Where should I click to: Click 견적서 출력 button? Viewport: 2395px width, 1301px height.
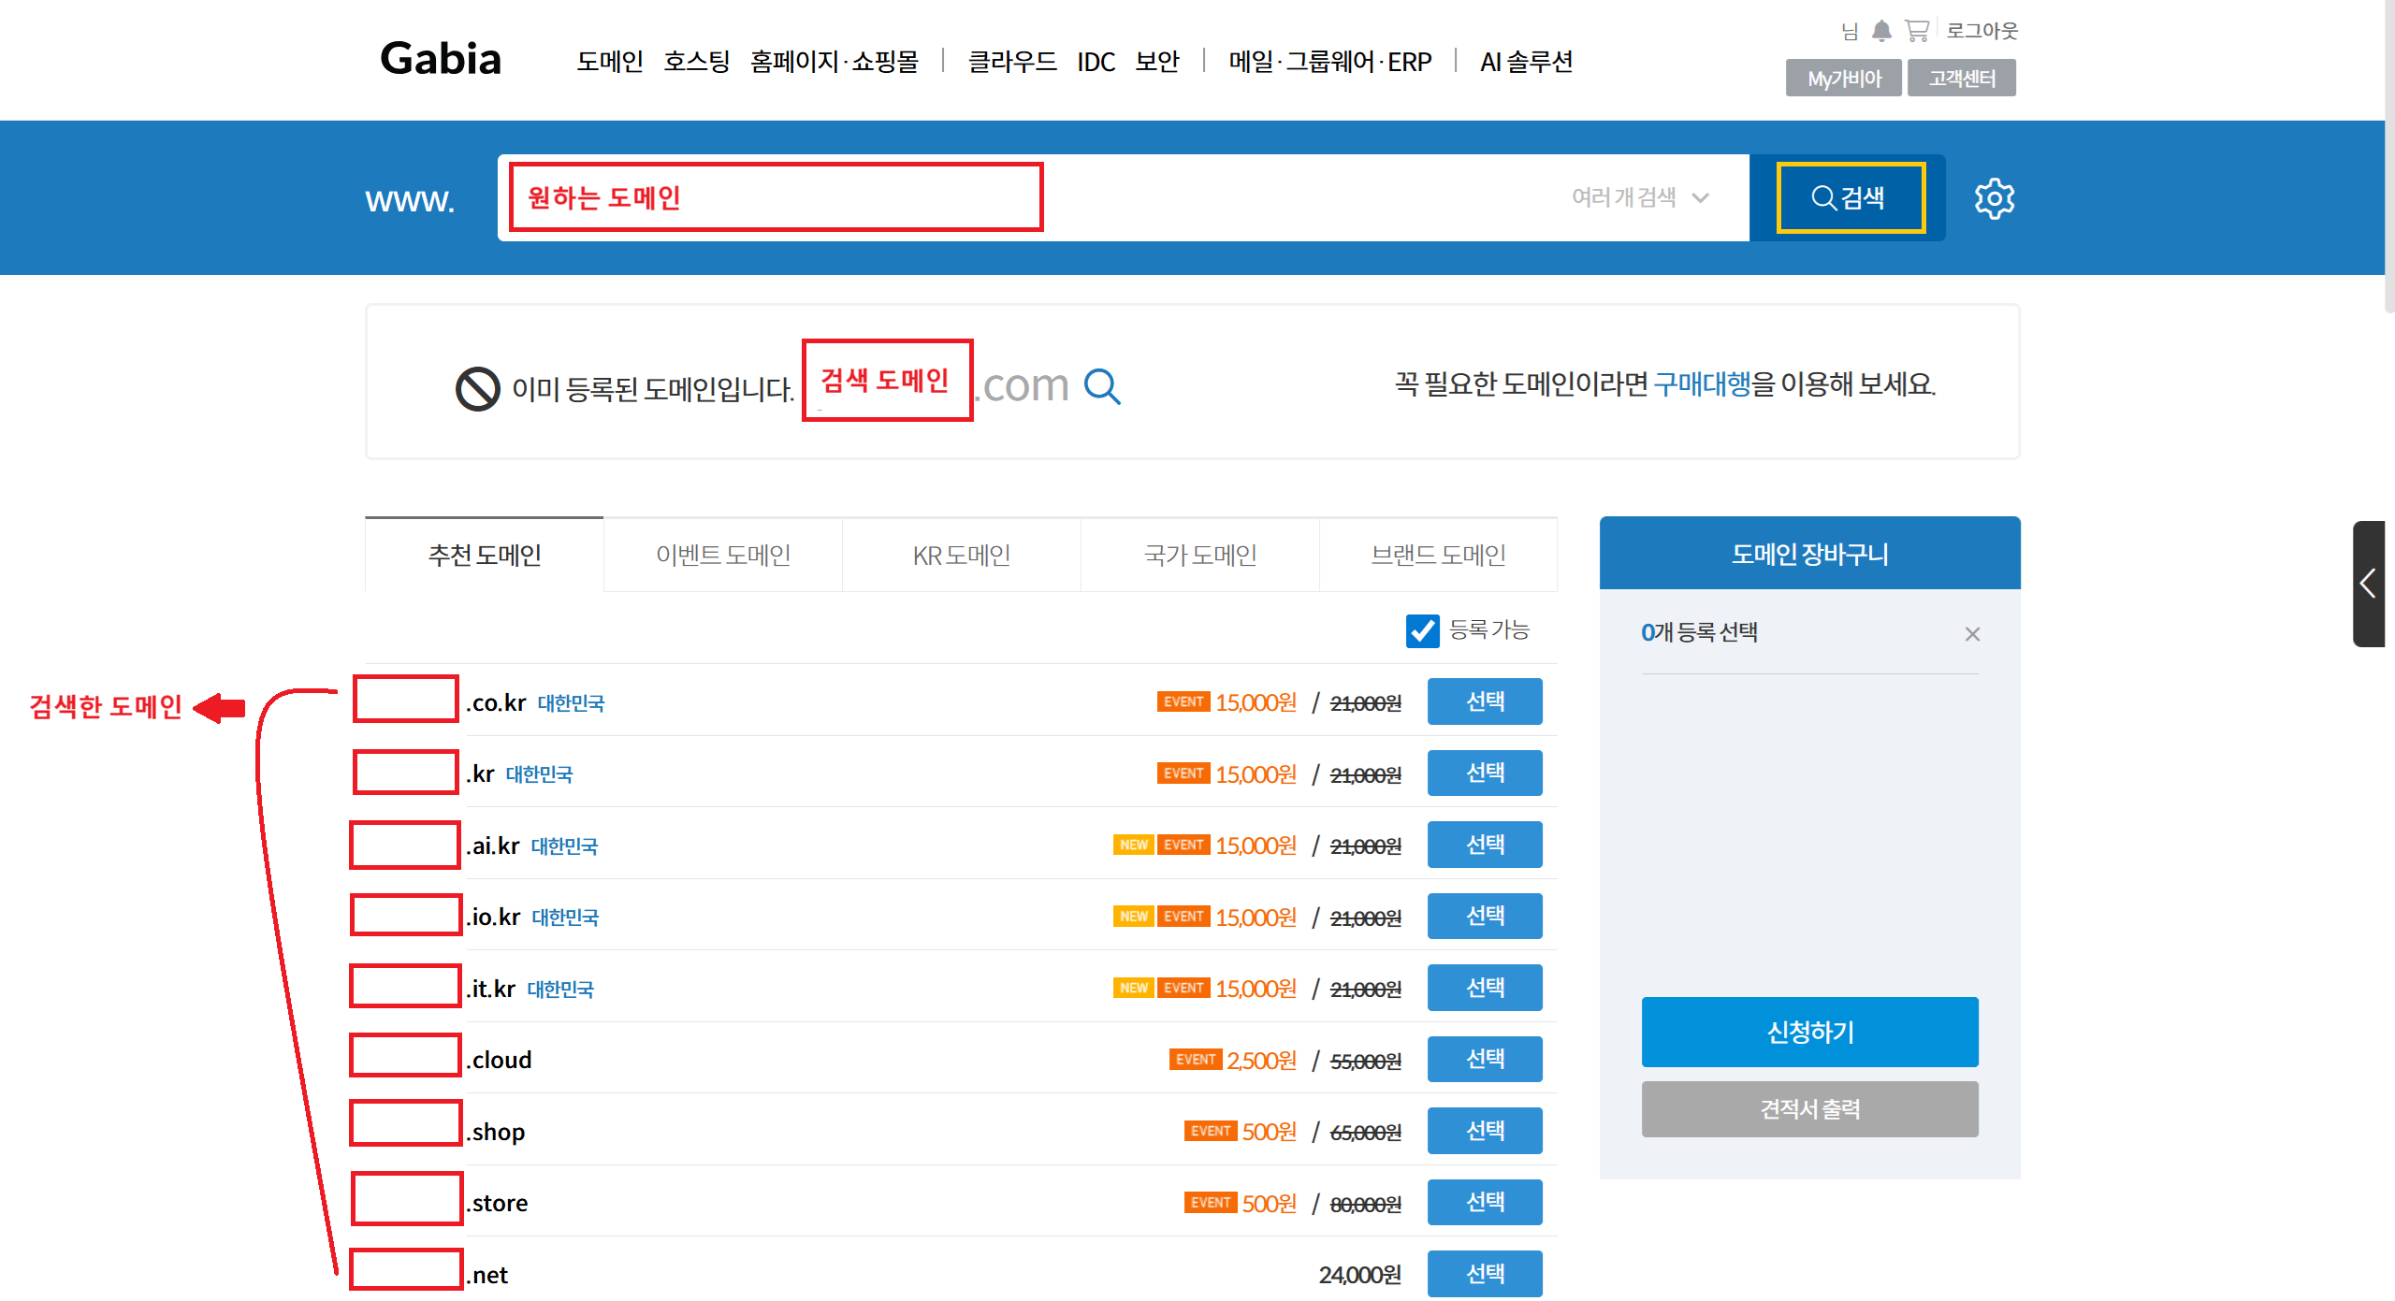(x=1808, y=1109)
